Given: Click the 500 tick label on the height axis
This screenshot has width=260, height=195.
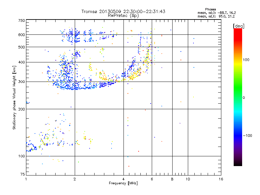Looking at the screenshot, I should pos(21,47).
